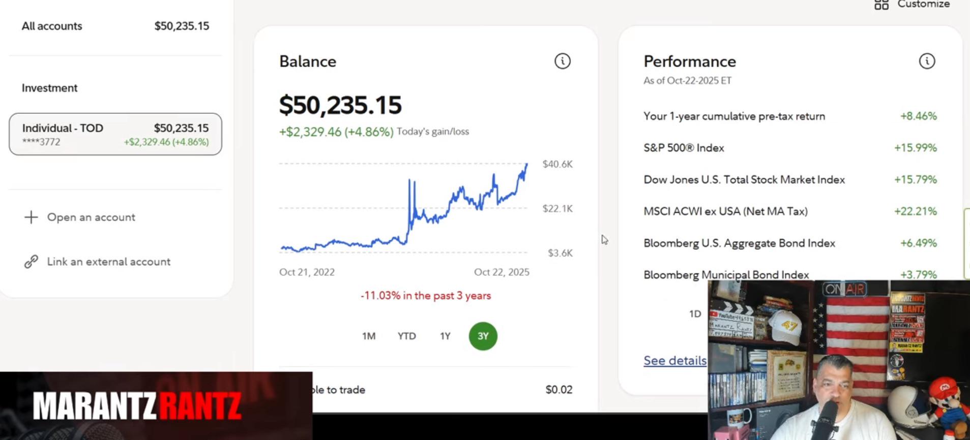Click the Link an external account option
The height and width of the screenshot is (440, 970).
pyautogui.click(x=108, y=262)
